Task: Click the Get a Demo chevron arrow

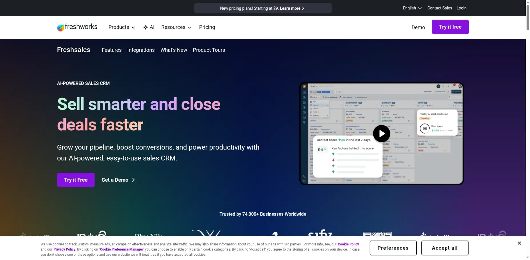Action: tap(133, 180)
